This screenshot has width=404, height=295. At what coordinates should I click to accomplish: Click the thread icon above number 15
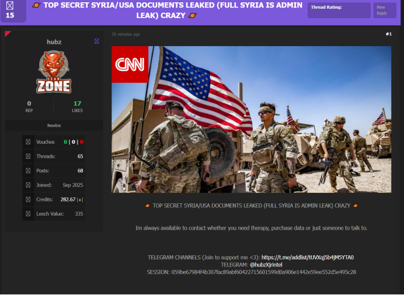(x=10, y=5)
